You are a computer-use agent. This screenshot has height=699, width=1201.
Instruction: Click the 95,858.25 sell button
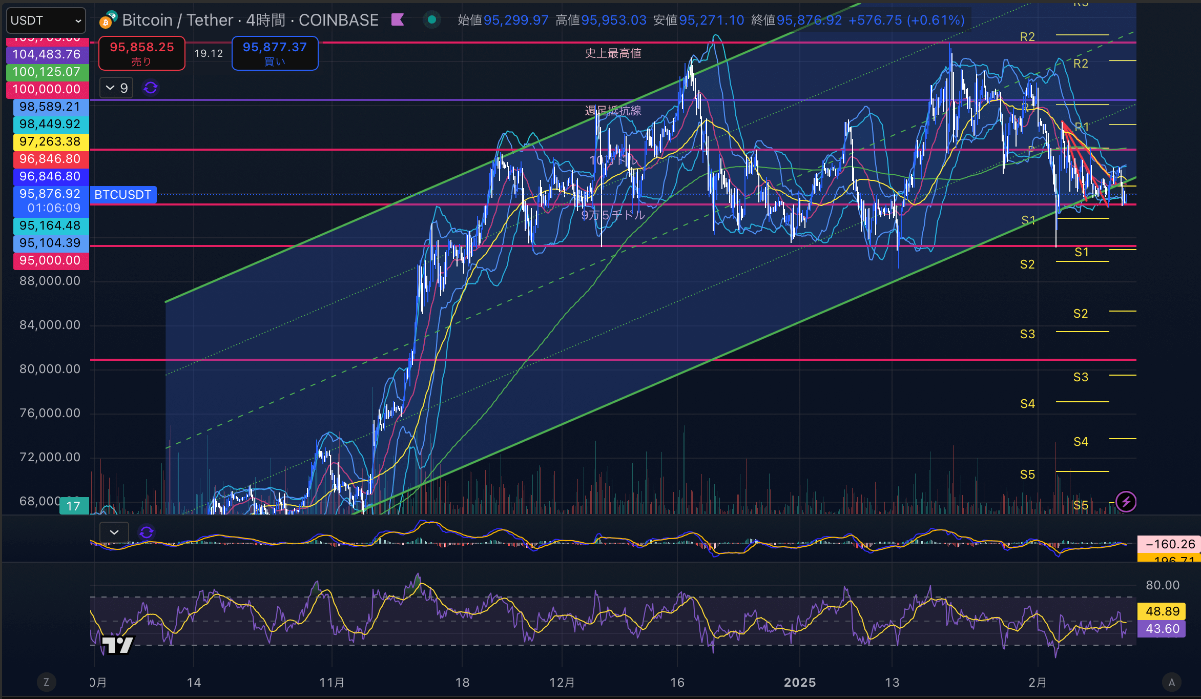(142, 53)
